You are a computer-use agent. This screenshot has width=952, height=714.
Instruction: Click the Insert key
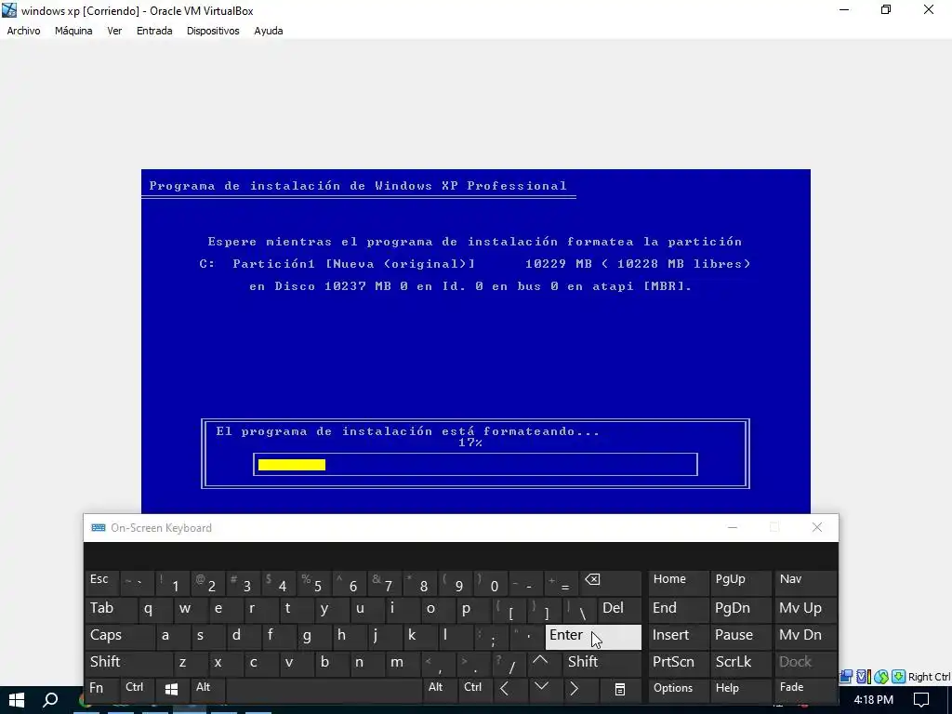[x=678, y=636]
